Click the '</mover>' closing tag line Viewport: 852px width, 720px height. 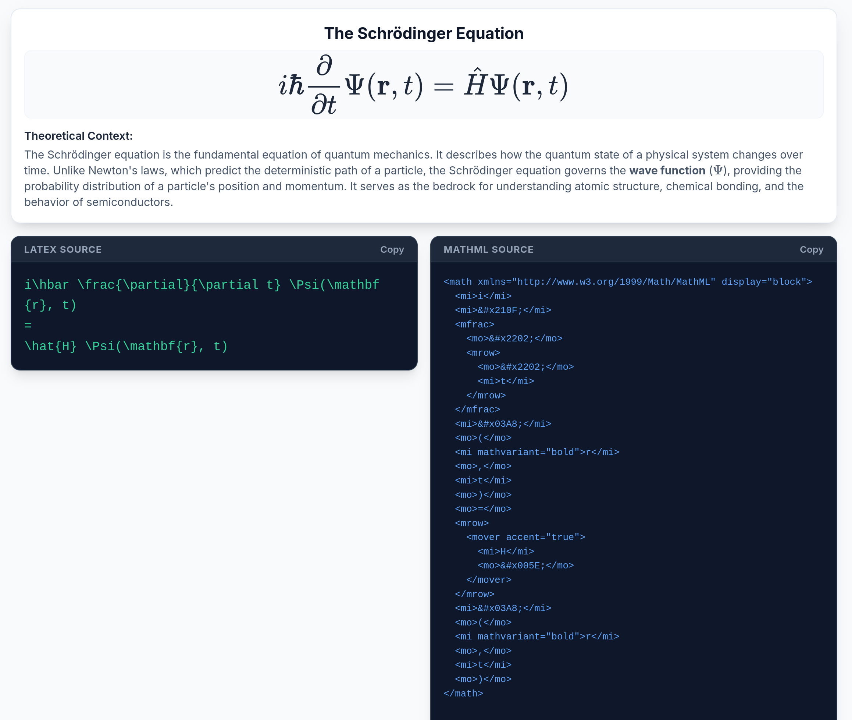click(489, 579)
